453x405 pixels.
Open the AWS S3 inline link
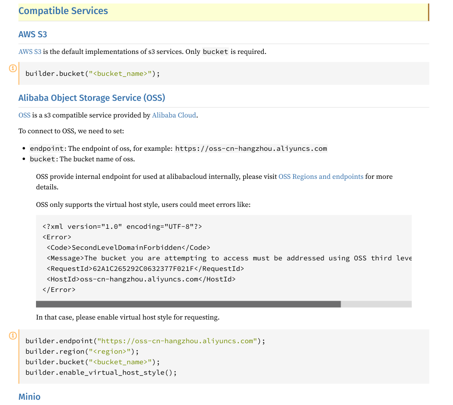pyautogui.click(x=30, y=52)
